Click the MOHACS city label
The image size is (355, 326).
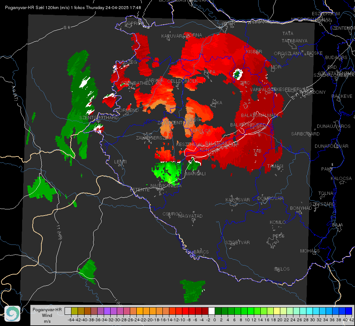click(x=310, y=251)
